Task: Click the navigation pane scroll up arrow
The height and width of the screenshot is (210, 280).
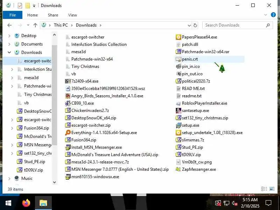Action: coord(55,35)
